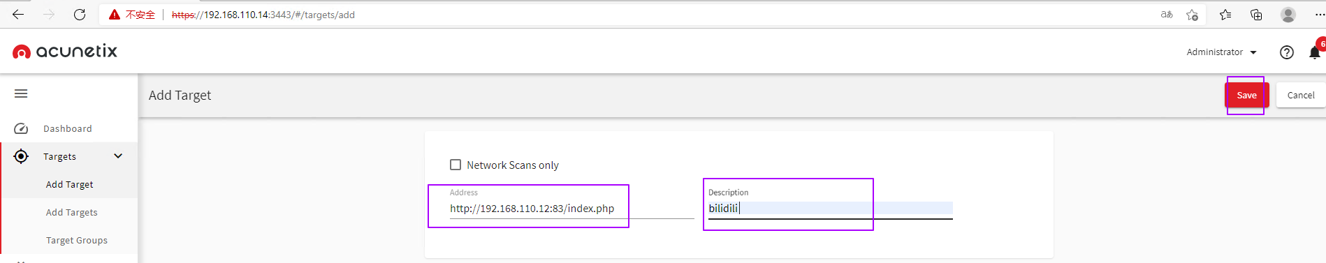Open the browser collections icon

pyautogui.click(x=1256, y=15)
